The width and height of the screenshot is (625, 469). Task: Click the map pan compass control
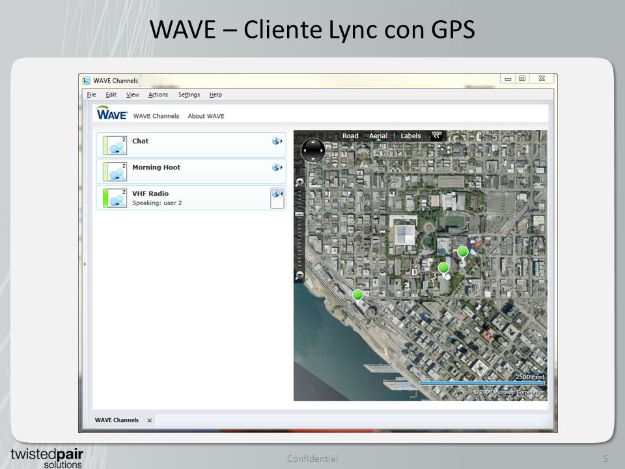[x=313, y=150]
